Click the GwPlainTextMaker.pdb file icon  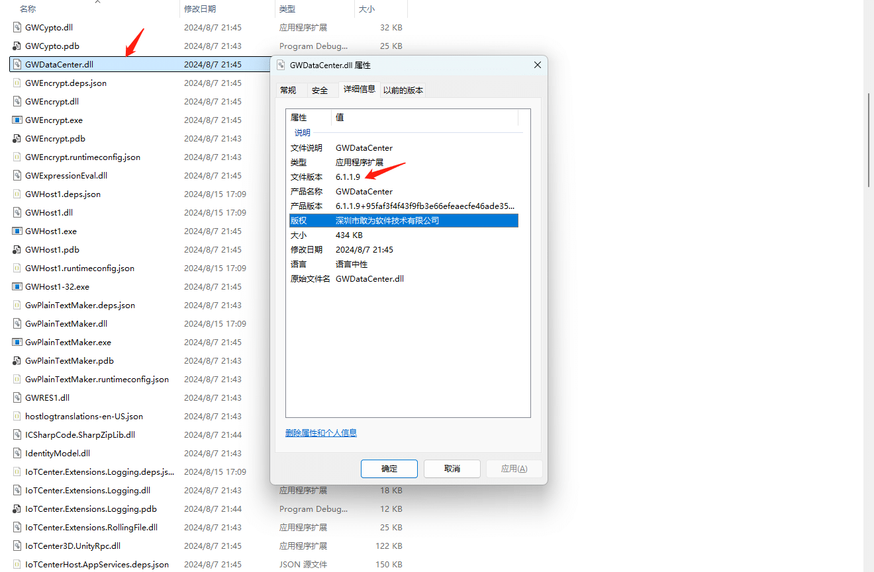[x=17, y=361]
